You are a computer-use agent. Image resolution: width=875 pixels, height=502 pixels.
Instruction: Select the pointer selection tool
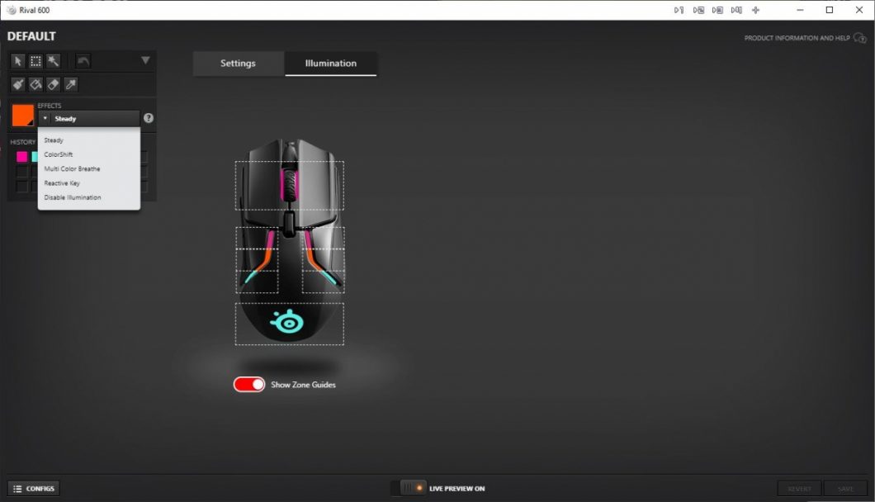tap(17, 60)
